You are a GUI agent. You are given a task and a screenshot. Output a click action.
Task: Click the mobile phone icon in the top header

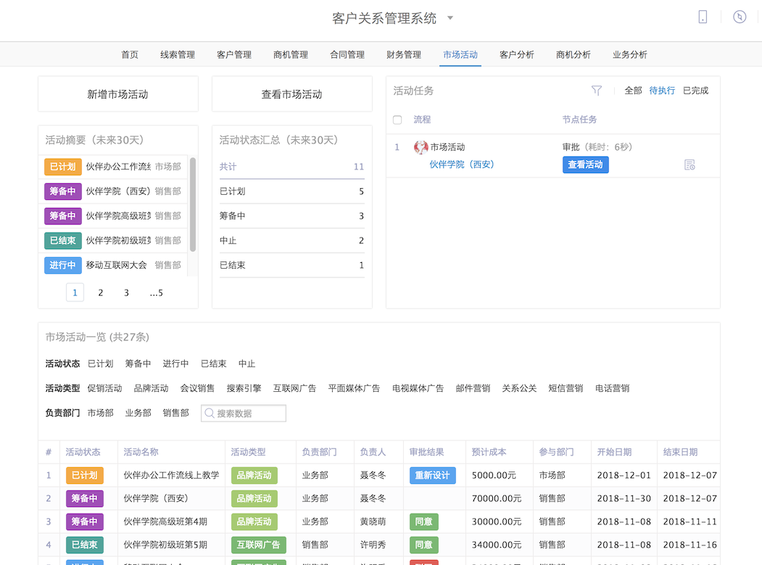pyautogui.click(x=703, y=17)
